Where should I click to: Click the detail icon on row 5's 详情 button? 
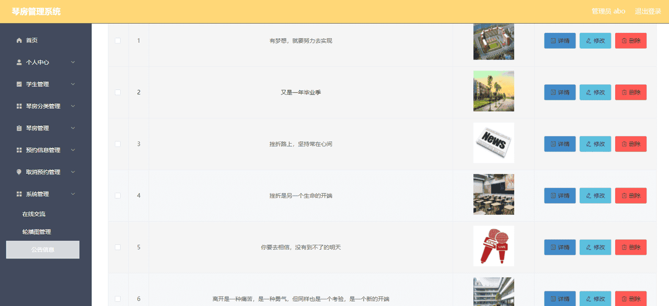pyautogui.click(x=552, y=247)
